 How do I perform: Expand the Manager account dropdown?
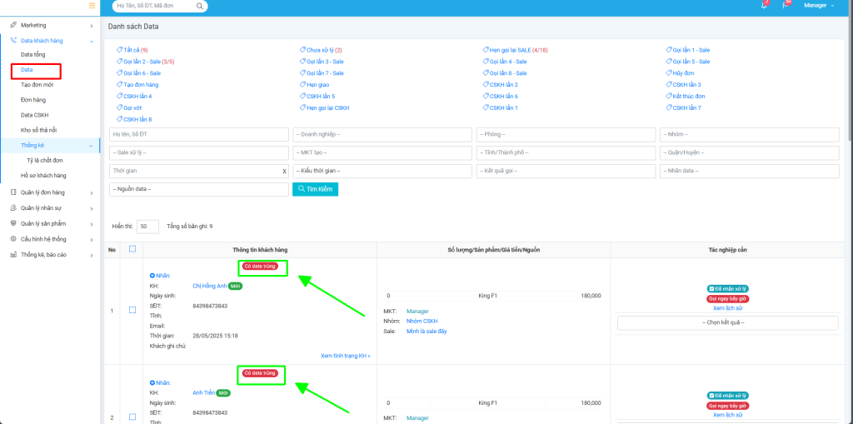coord(818,6)
